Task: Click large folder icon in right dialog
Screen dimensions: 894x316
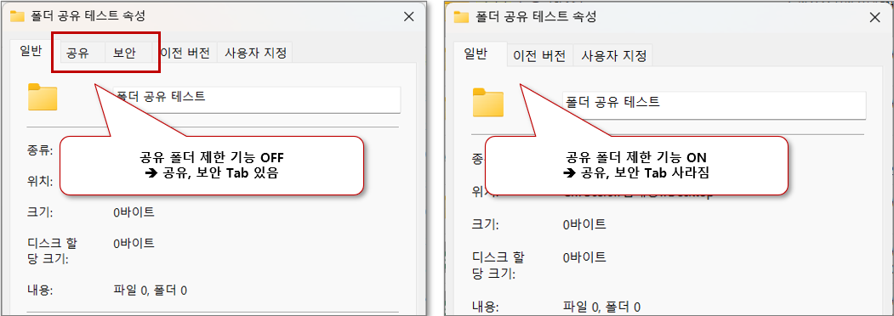Action: [x=488, y=103]
